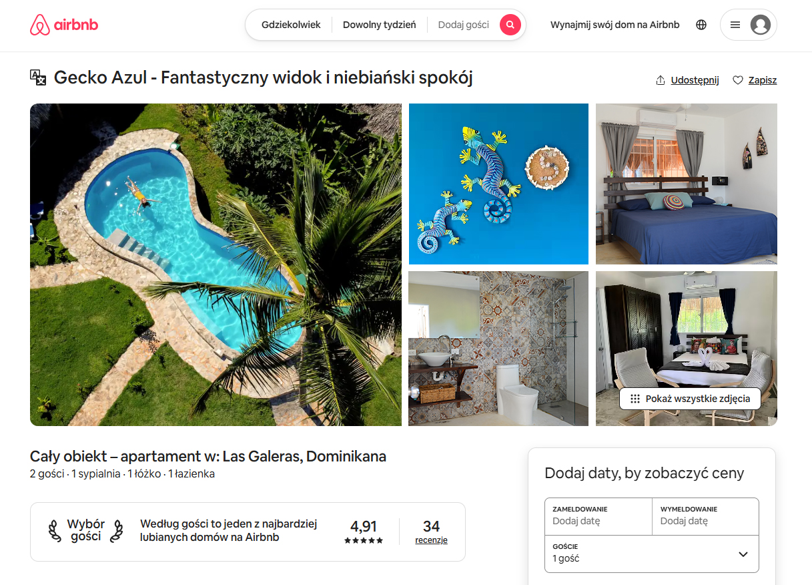Click the Airbnb logo
Viewport: 812px width, 585px height.
click(64, 25)
